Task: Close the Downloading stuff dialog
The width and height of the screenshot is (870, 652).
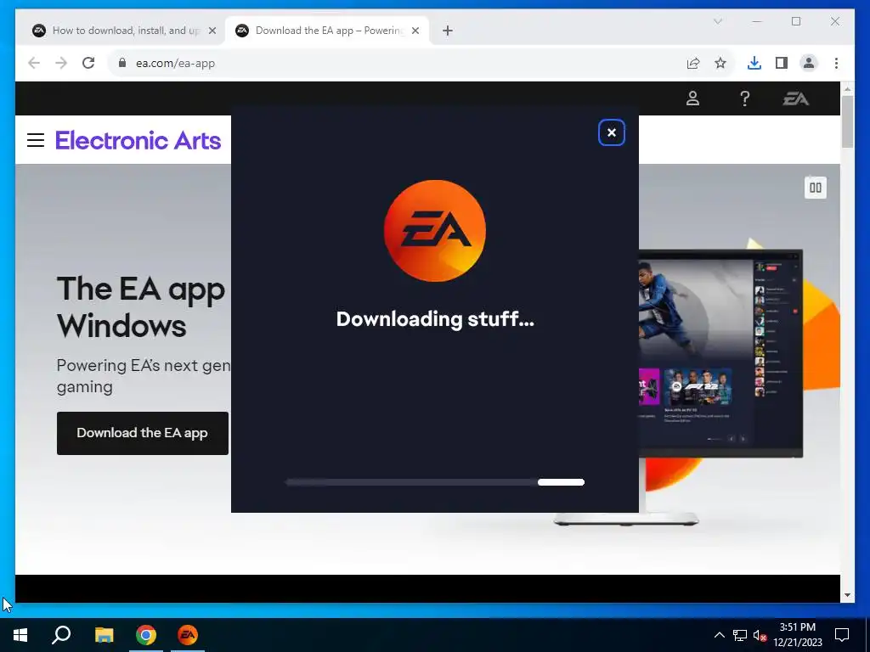Action: (612, 132)
